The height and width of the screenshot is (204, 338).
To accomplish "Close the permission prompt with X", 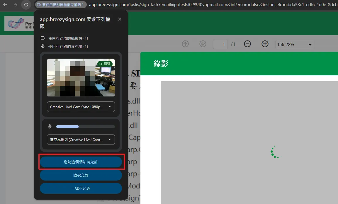I will coord(119,19).
